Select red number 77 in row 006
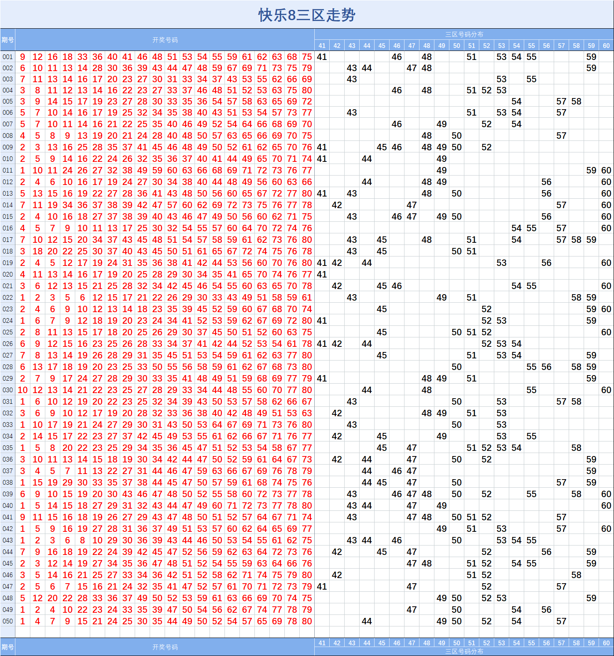 pos(307,113)
